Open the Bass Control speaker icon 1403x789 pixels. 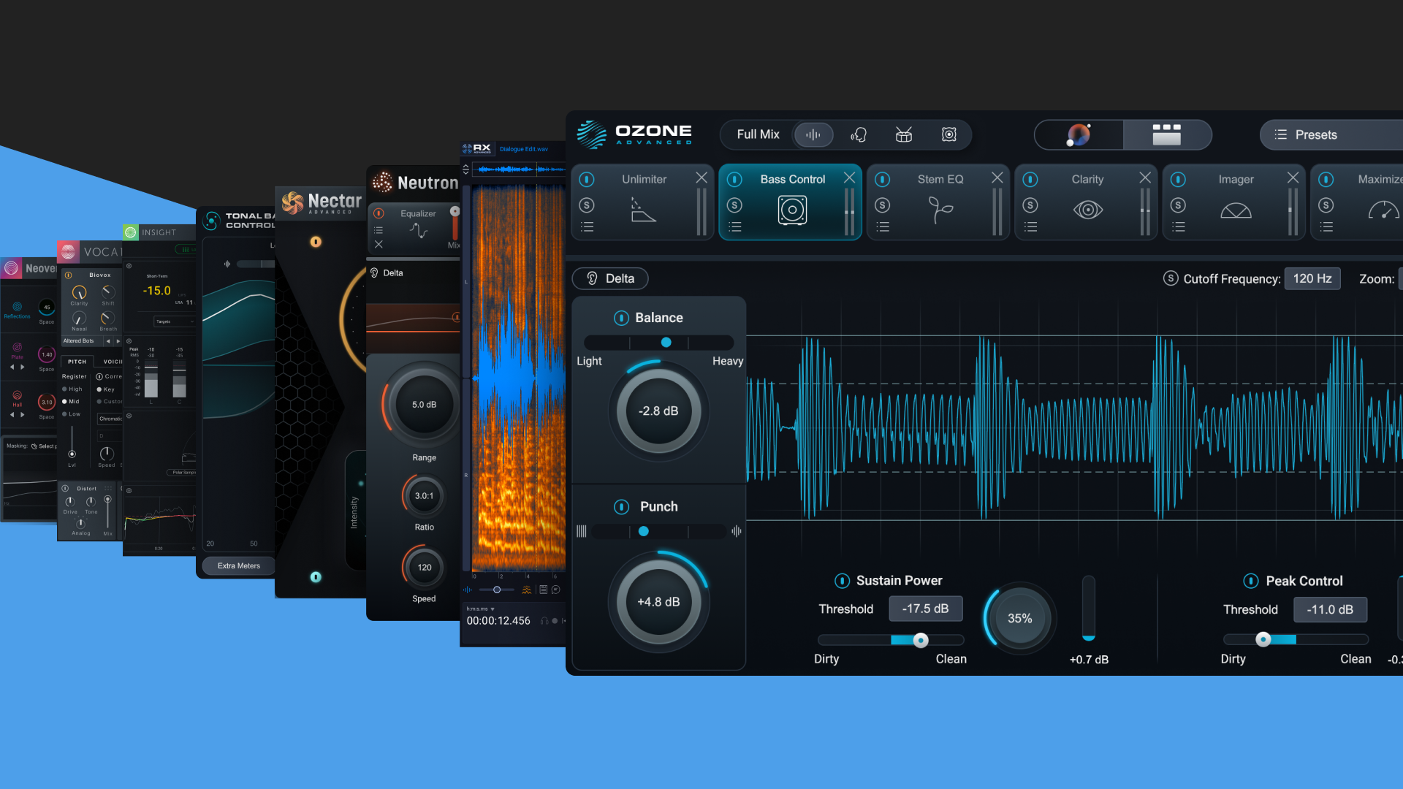(x=792, y=210)
